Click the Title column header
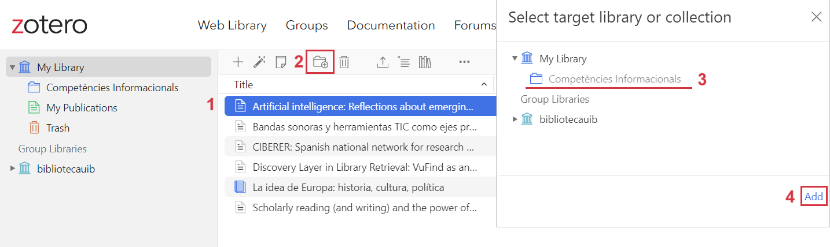 [x=243, y=85]
